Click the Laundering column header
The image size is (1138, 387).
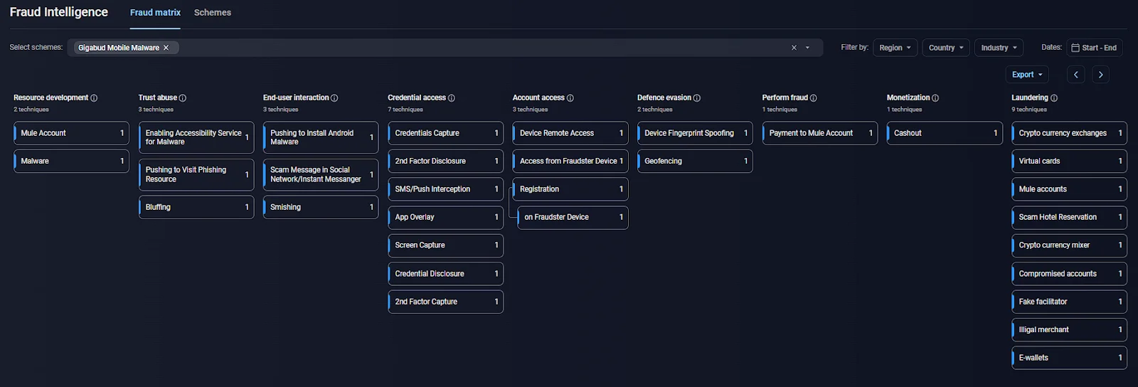click(x=1030, y=97)
